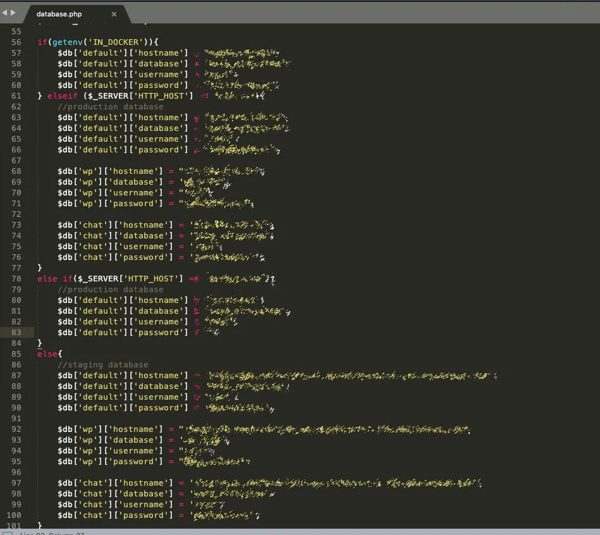Click $_SERVER variable on line 61
This screenshot has height=535, width=600.
(x=108, y=95)
